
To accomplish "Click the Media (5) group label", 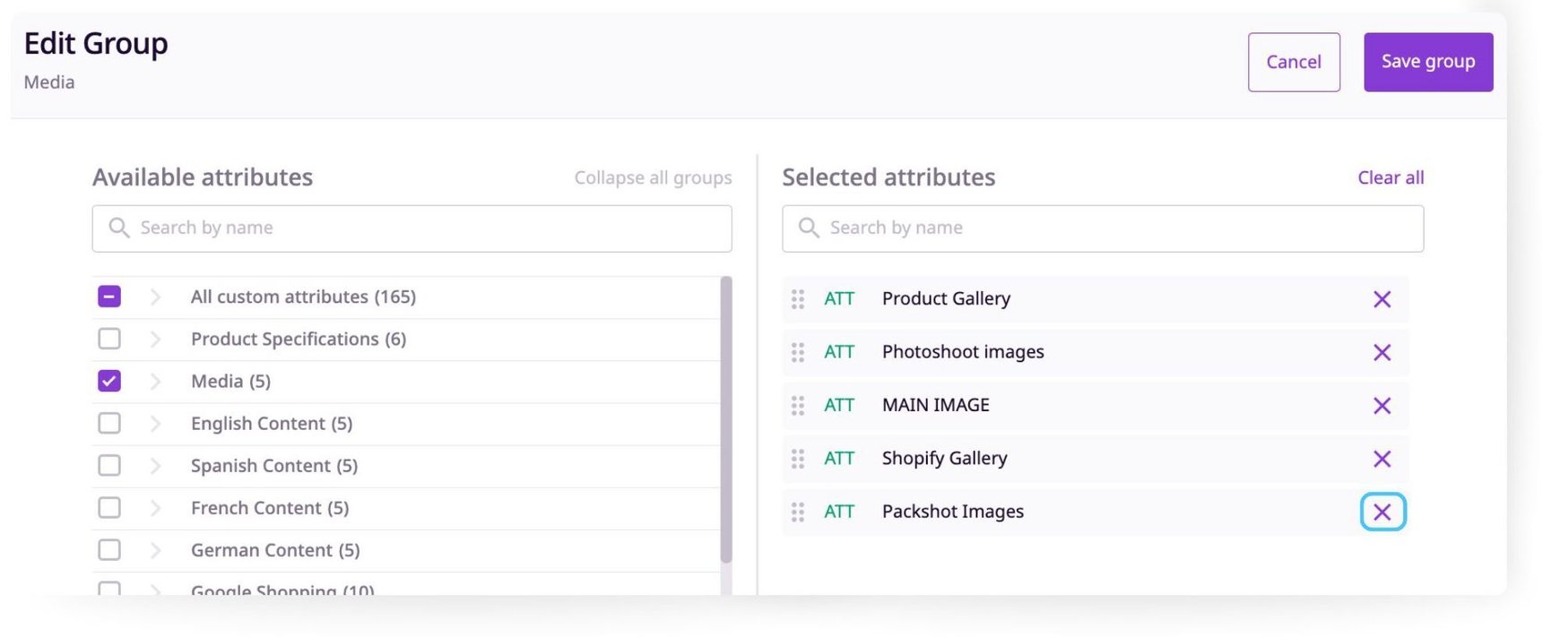I will coord(230,381).
